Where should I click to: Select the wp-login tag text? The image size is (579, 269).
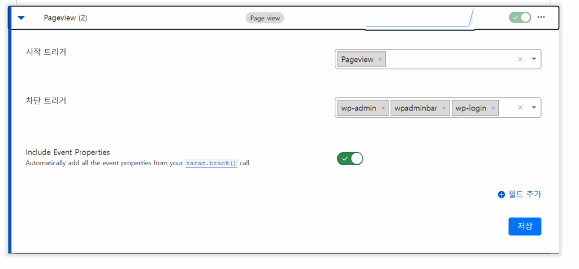pos(471,108)
